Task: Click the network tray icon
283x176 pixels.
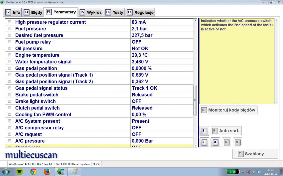Action: [x=248, y=172]
